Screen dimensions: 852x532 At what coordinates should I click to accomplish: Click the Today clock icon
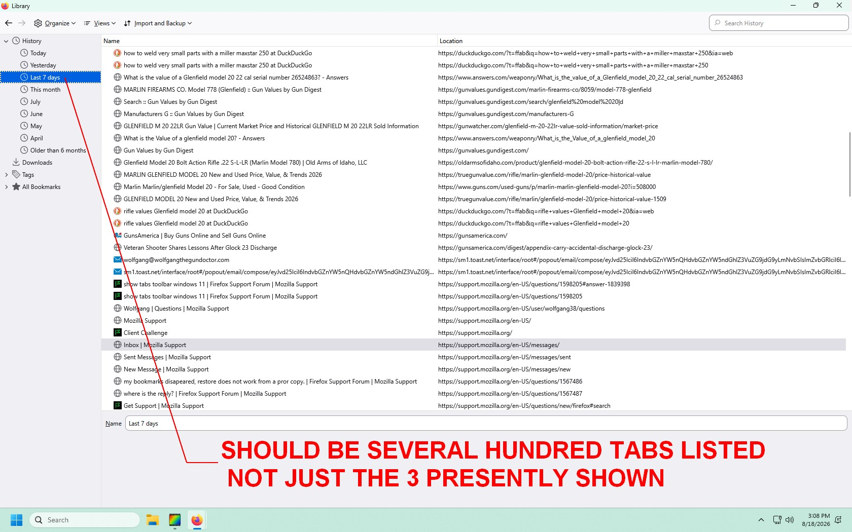[24, 53]
